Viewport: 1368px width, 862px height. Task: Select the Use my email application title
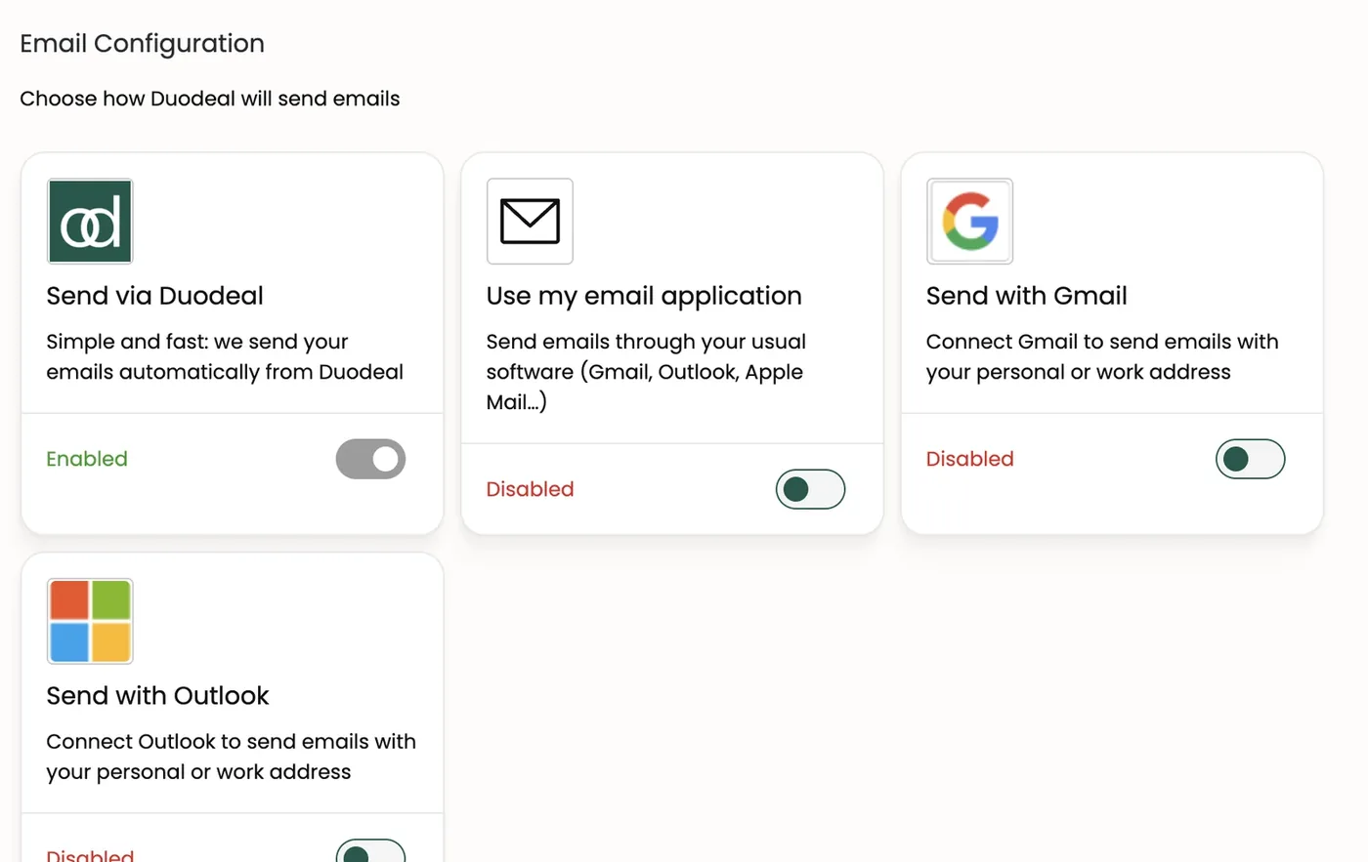click(644, 296)
